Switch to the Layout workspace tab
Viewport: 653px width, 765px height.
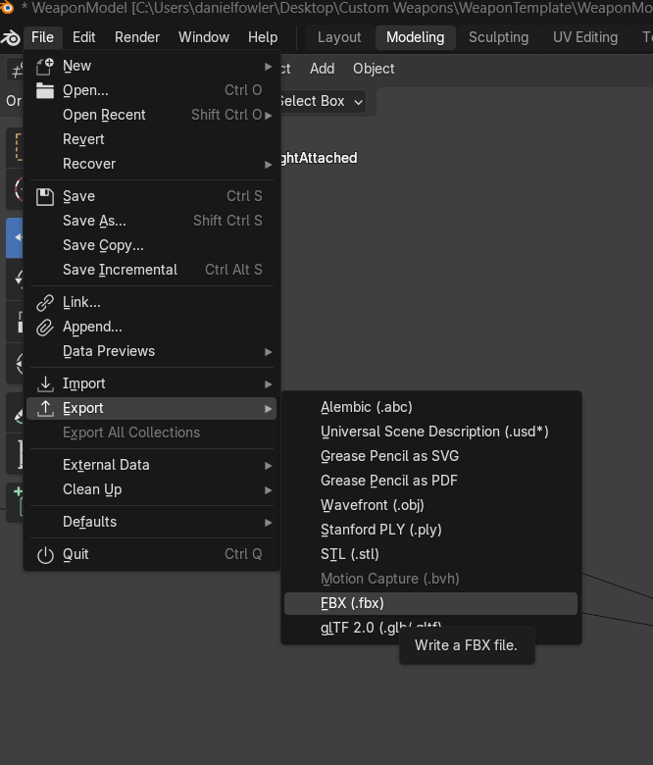[x=339, y=37]
